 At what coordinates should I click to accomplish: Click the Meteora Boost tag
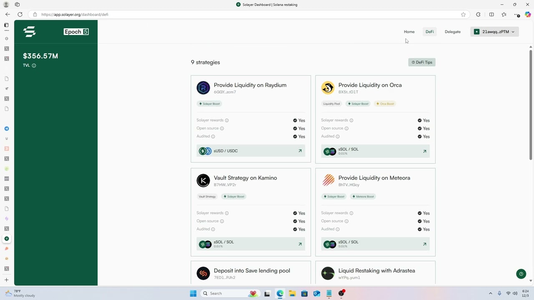pyautogui.click(x=363, y=197)
